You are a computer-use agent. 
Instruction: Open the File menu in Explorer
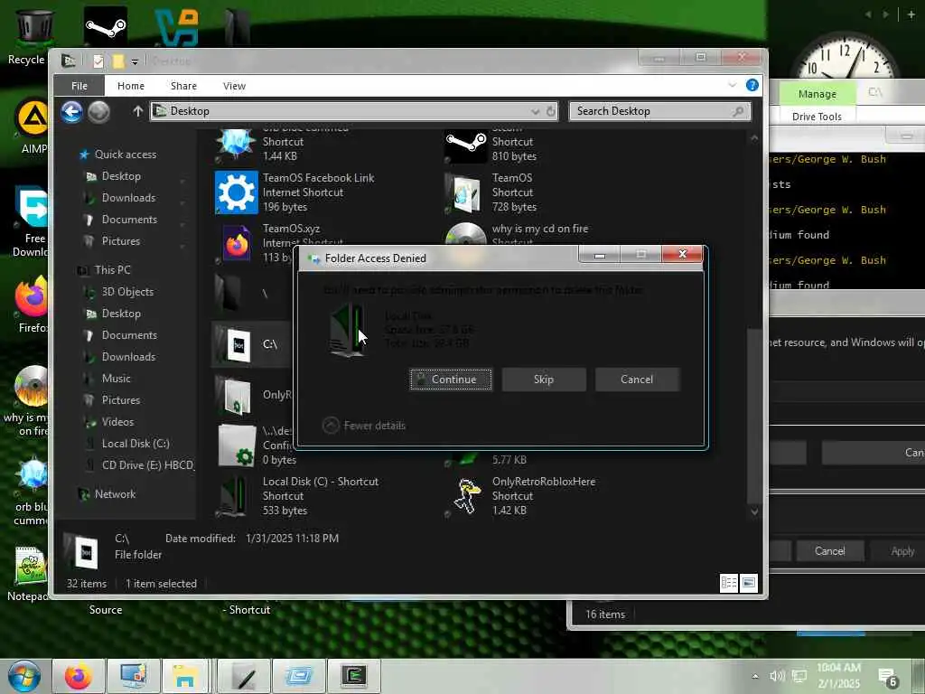tap(79, 86)
